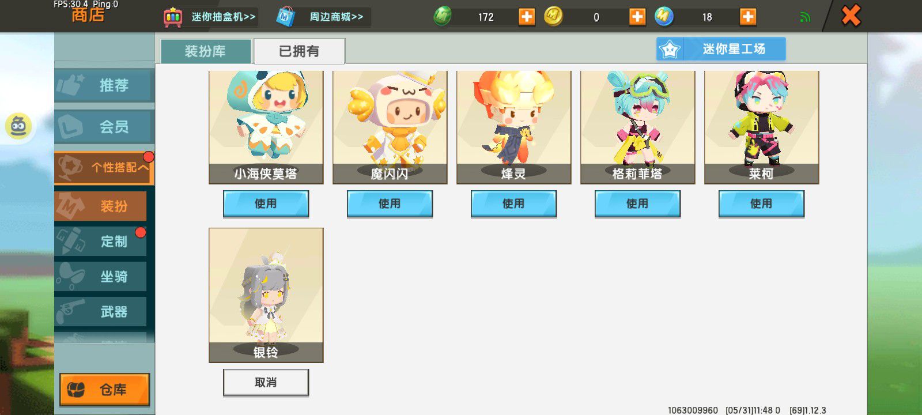Open the 推荐 recommended section

(x=104, y=85)
